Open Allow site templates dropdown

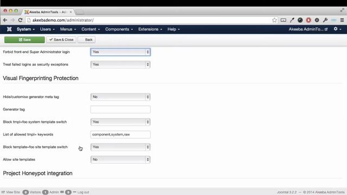(x=120, y=159)
